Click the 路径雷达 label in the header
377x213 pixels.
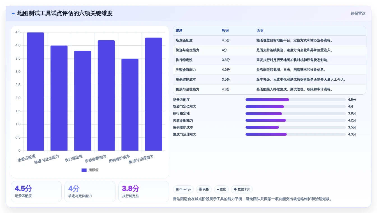point(358,13)
